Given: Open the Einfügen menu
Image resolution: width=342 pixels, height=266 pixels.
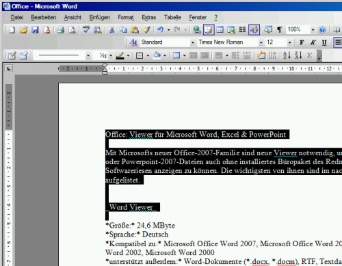Looking at the screenshot, I should [x=99, y=17].
